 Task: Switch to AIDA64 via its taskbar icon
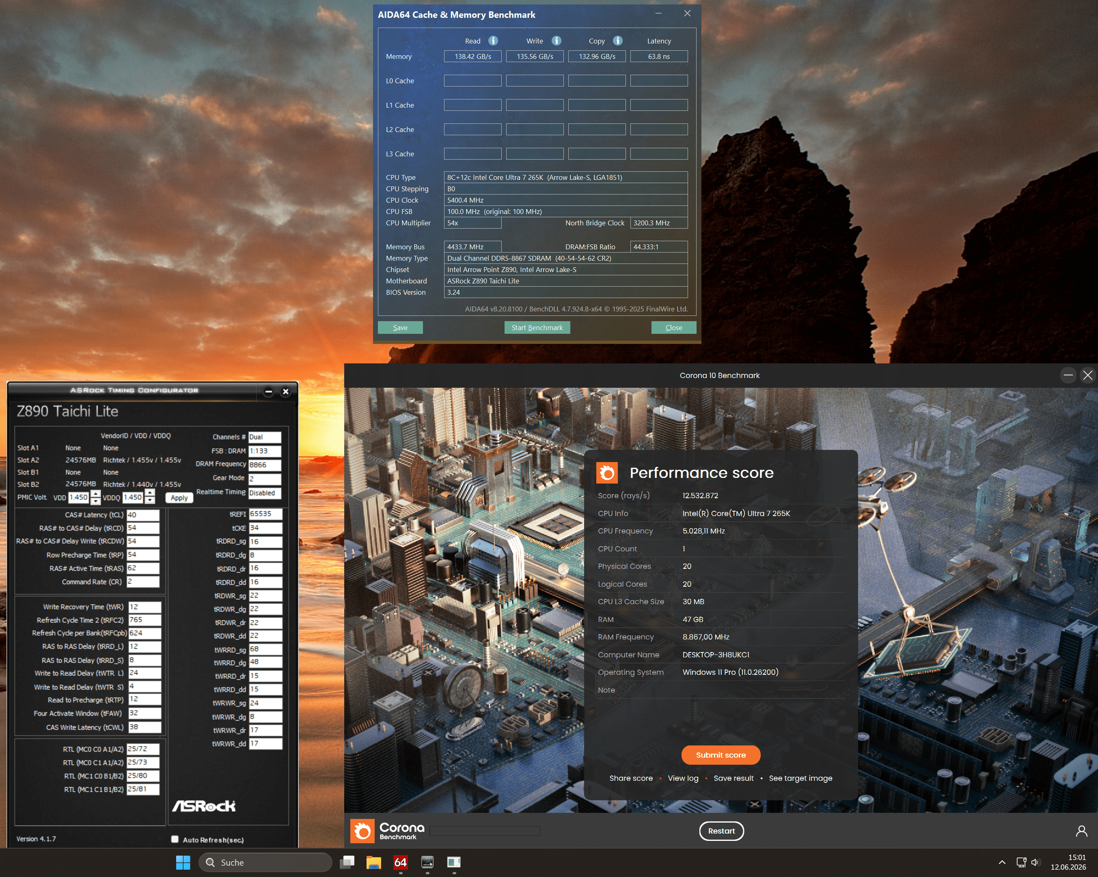(400, 862)
